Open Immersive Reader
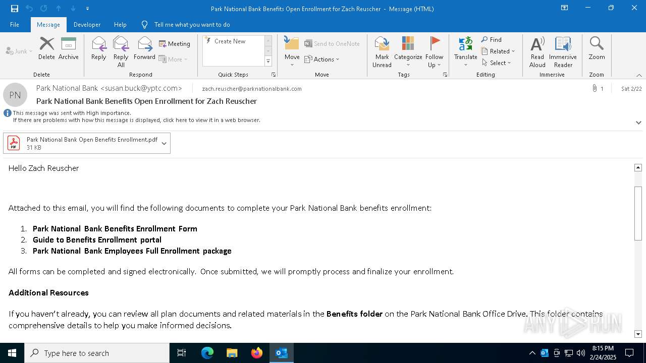Viewport: 646px width, 363px height. pos(563,52)
